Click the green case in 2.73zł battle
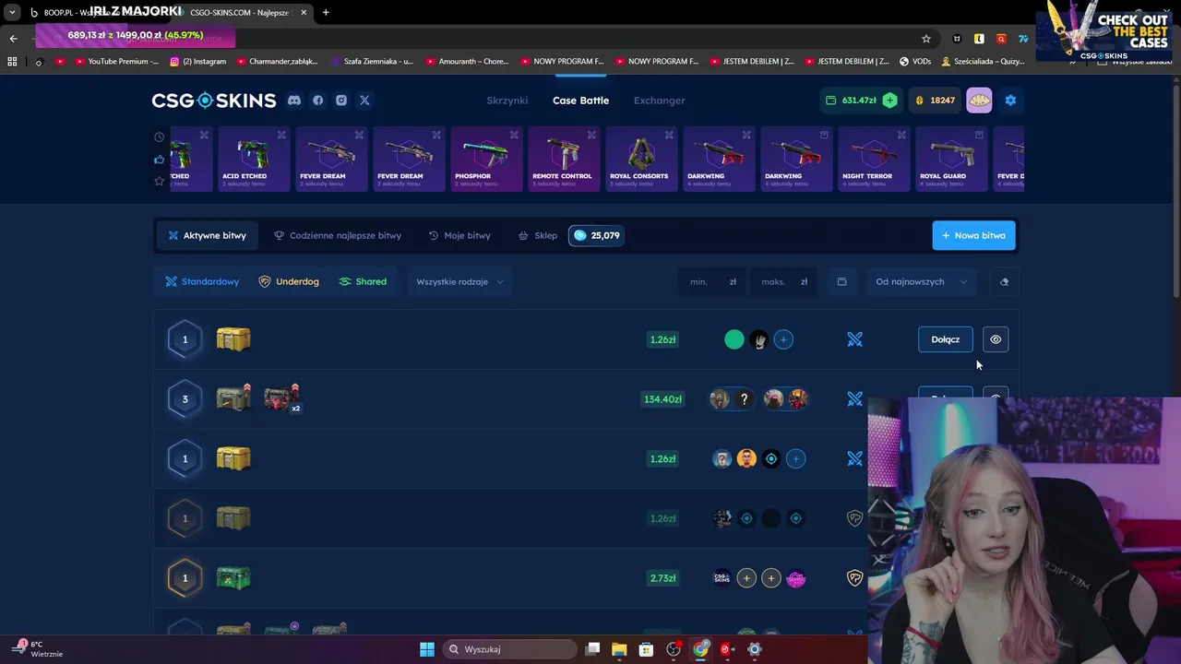1181x664 pixels. click(x=233, y=578)
